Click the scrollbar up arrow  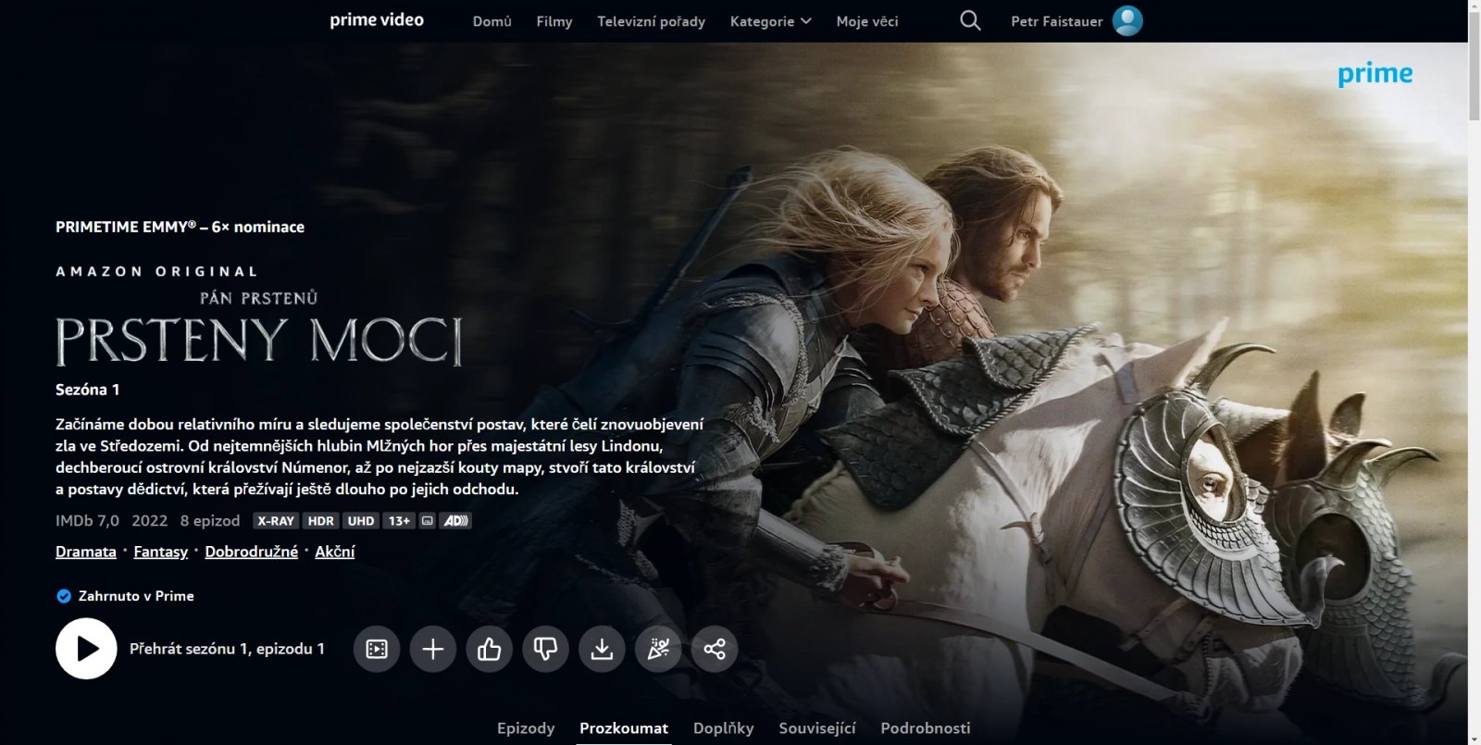click(1475, 6)
